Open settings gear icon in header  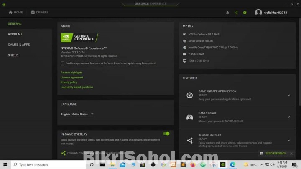click(245, 13)
